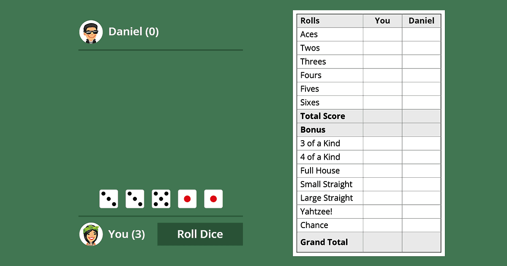Image resolution: width=507 pixels, height=266 pixels.
Task: Pick the Large Straight row for You
Action: point(382,198)
